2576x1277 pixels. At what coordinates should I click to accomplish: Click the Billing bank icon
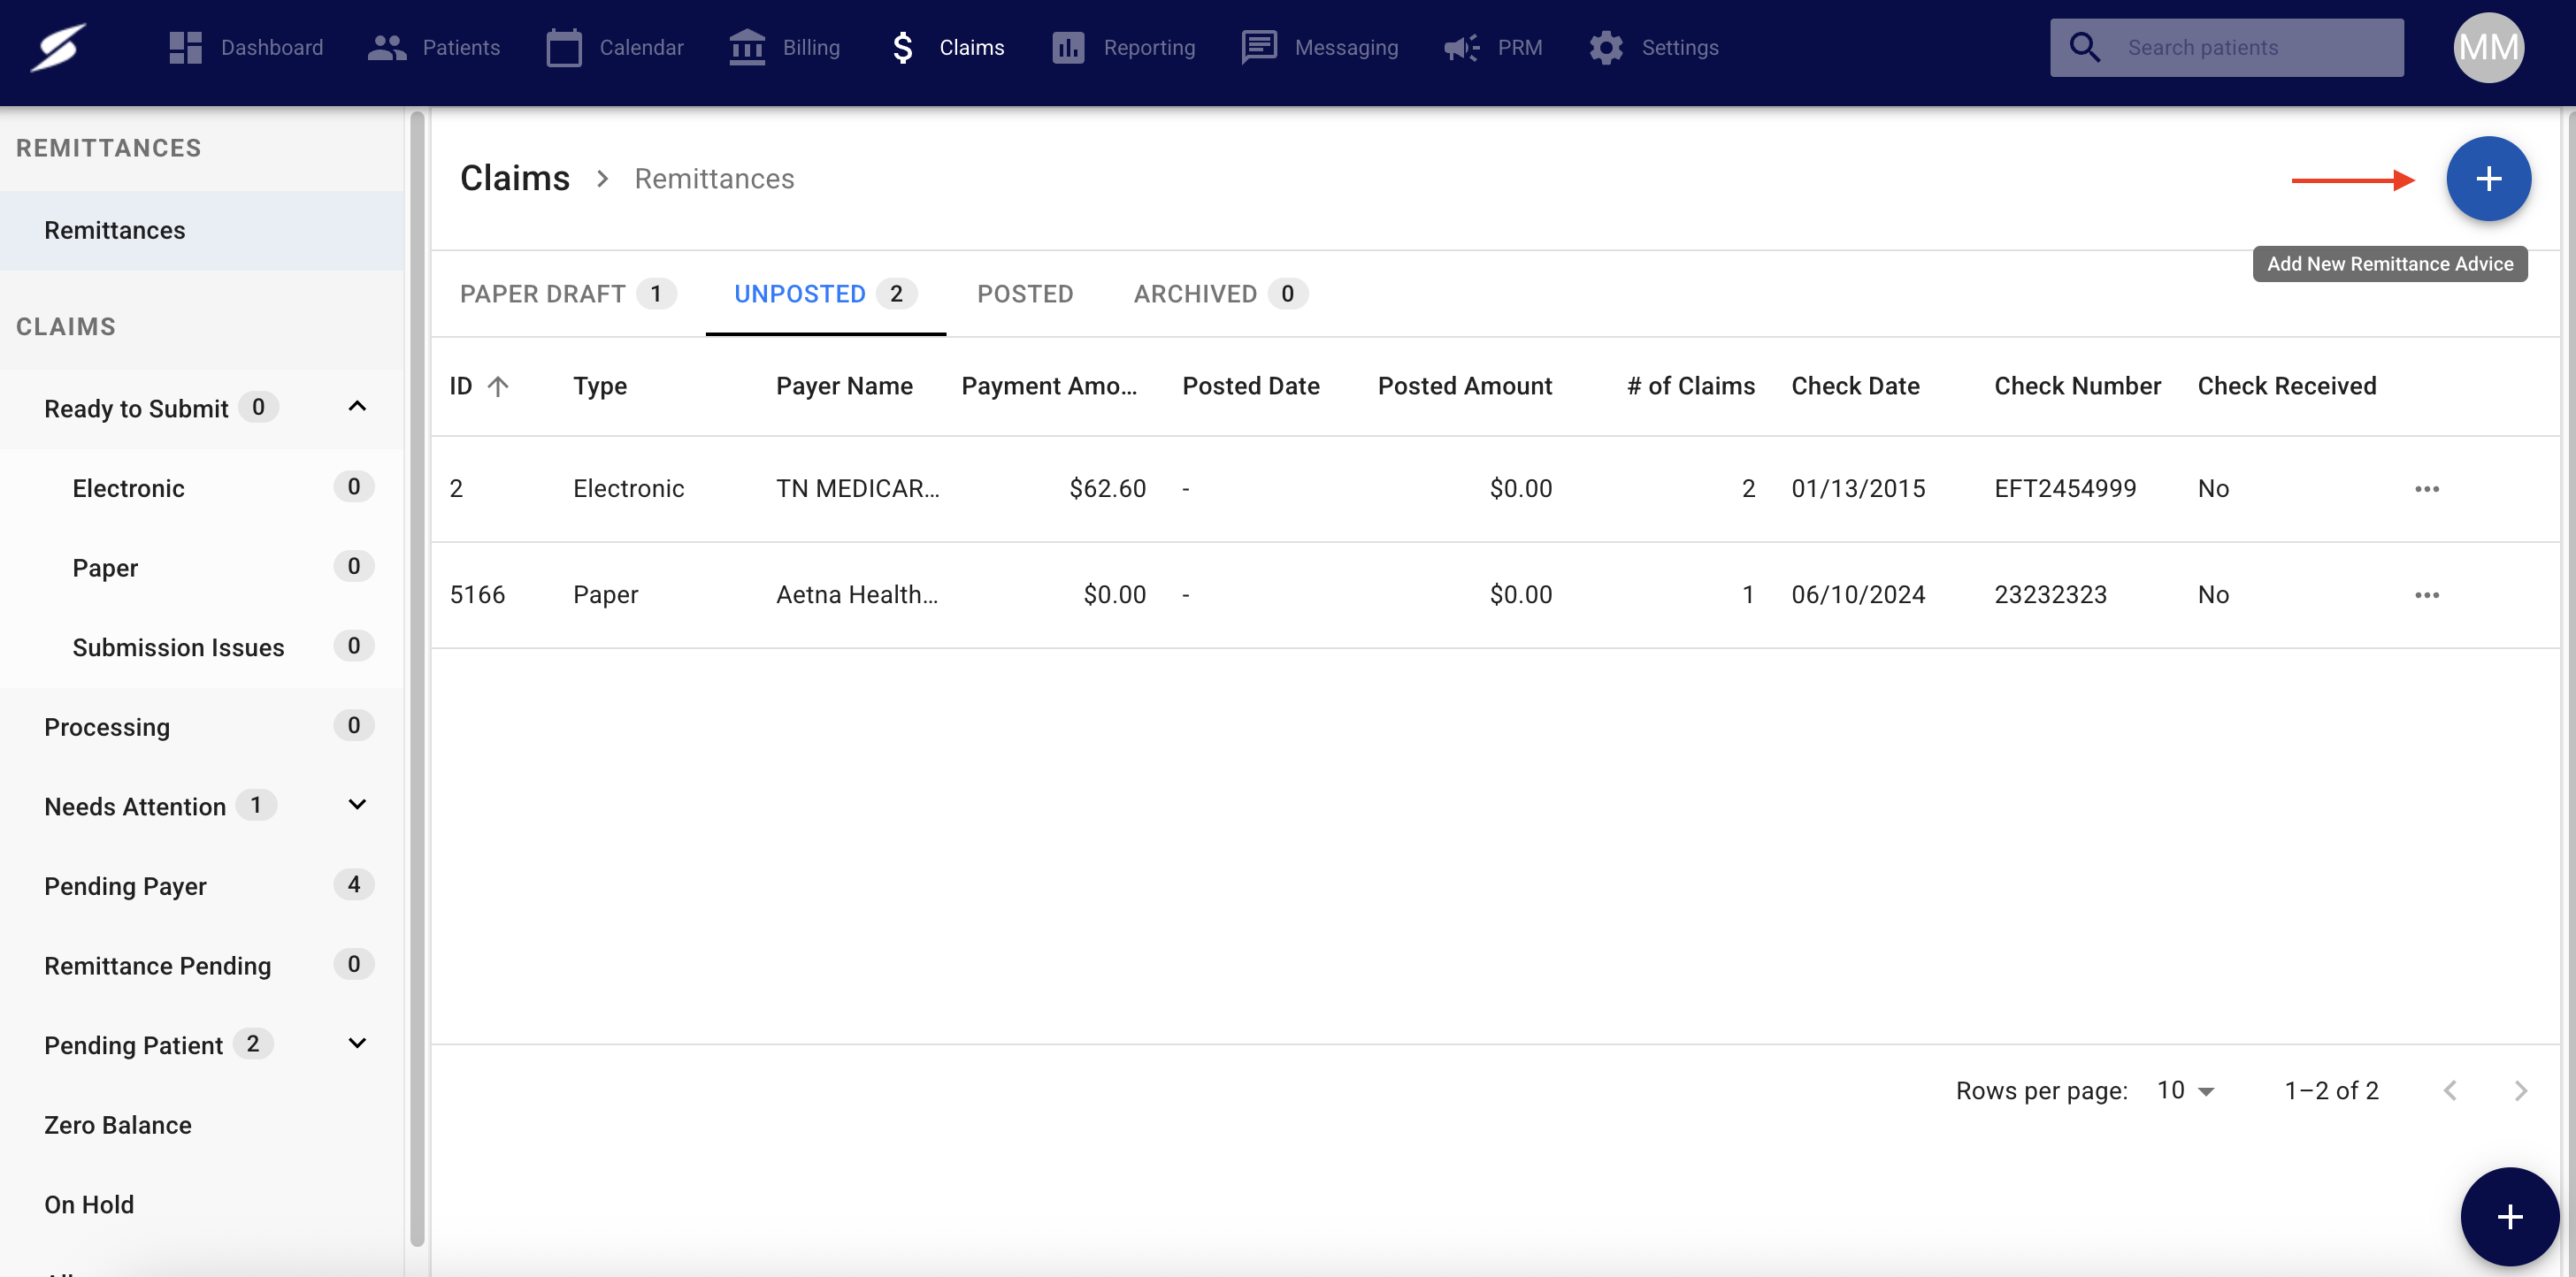(747, 47)
